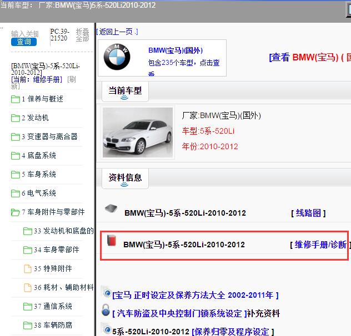
Task: Open 保养归零及程序设定 link
Action: tap(233, 332)
